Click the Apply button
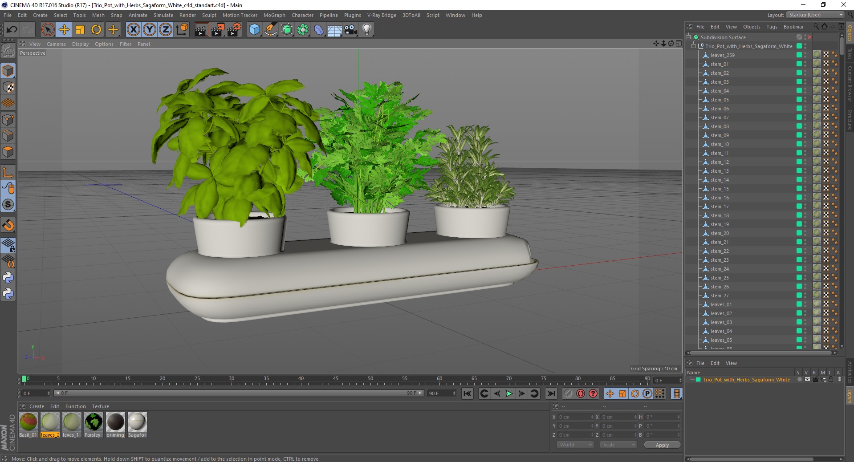This screenshot has height=462, width=854. click(662, 445)
